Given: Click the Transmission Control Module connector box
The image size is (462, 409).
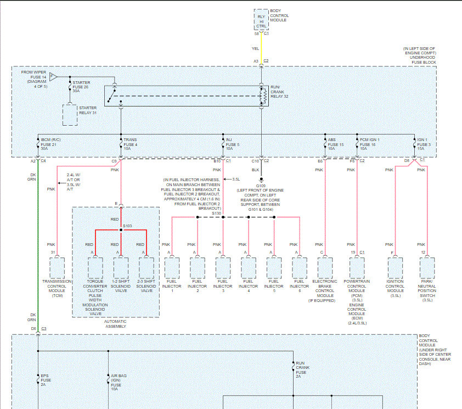Looking at the screenshot, I should [x=57, y=268].
